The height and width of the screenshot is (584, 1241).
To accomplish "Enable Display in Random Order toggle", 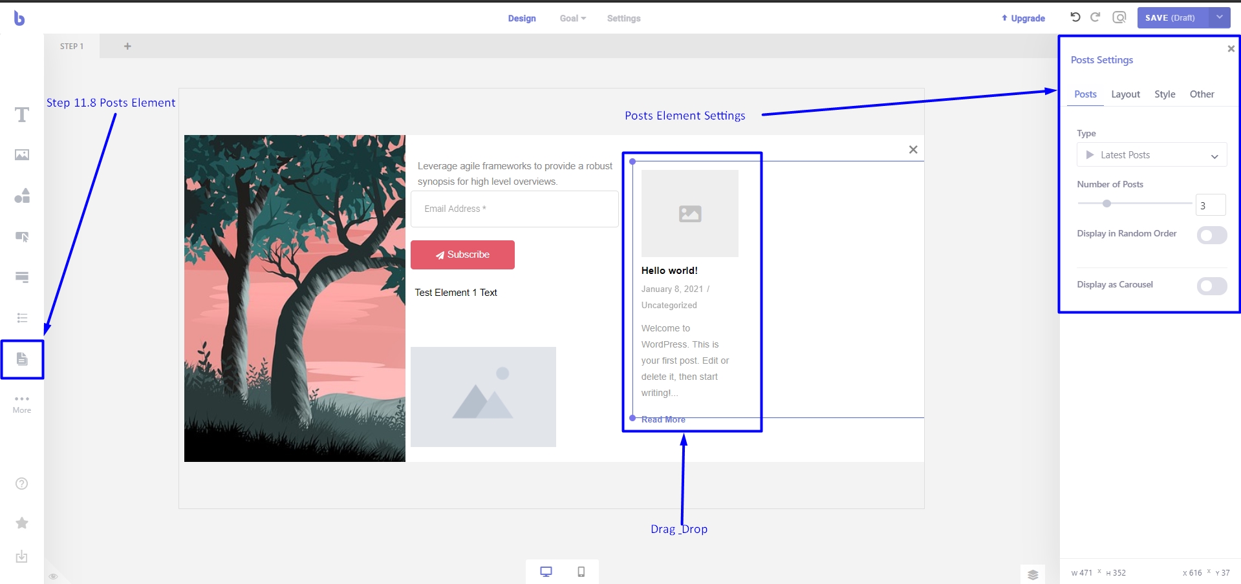I will point(1212,235).
